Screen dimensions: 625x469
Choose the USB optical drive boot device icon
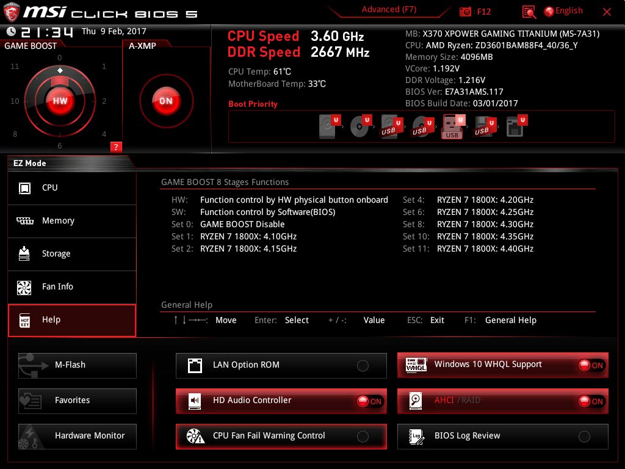click(422, 126)
